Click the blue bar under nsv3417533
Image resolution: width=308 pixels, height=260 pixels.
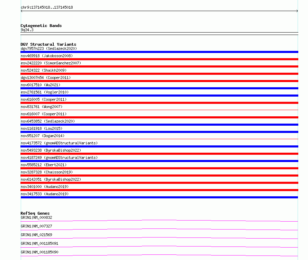[159, 197]
